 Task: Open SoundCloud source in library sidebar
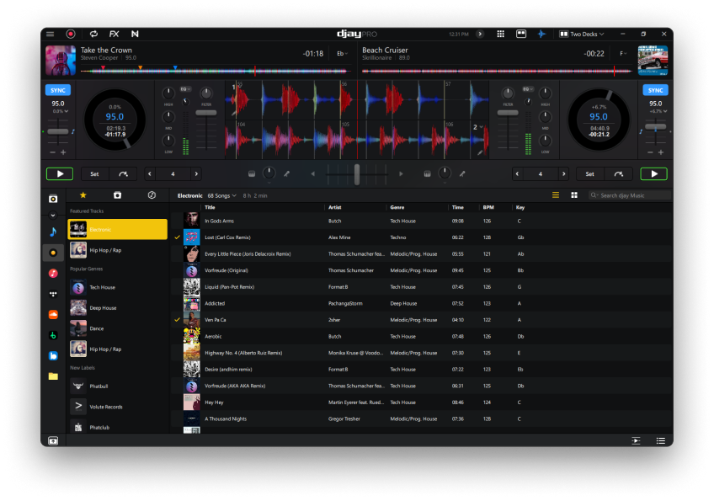[x=53, y=314]
